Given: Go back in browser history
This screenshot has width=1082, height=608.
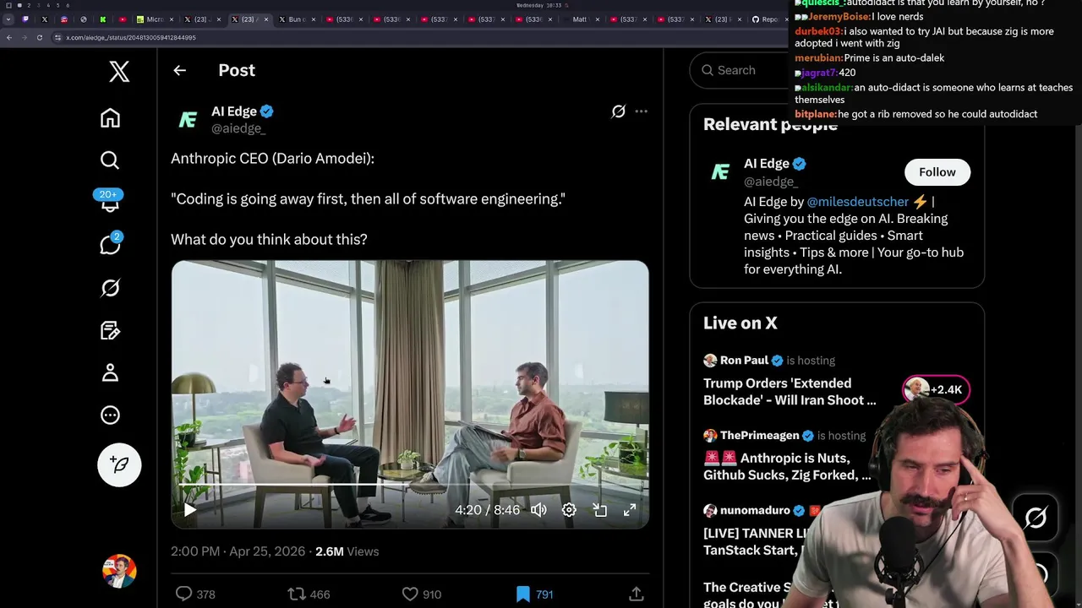Looking at the screenshot, I should tap(8, 37).
